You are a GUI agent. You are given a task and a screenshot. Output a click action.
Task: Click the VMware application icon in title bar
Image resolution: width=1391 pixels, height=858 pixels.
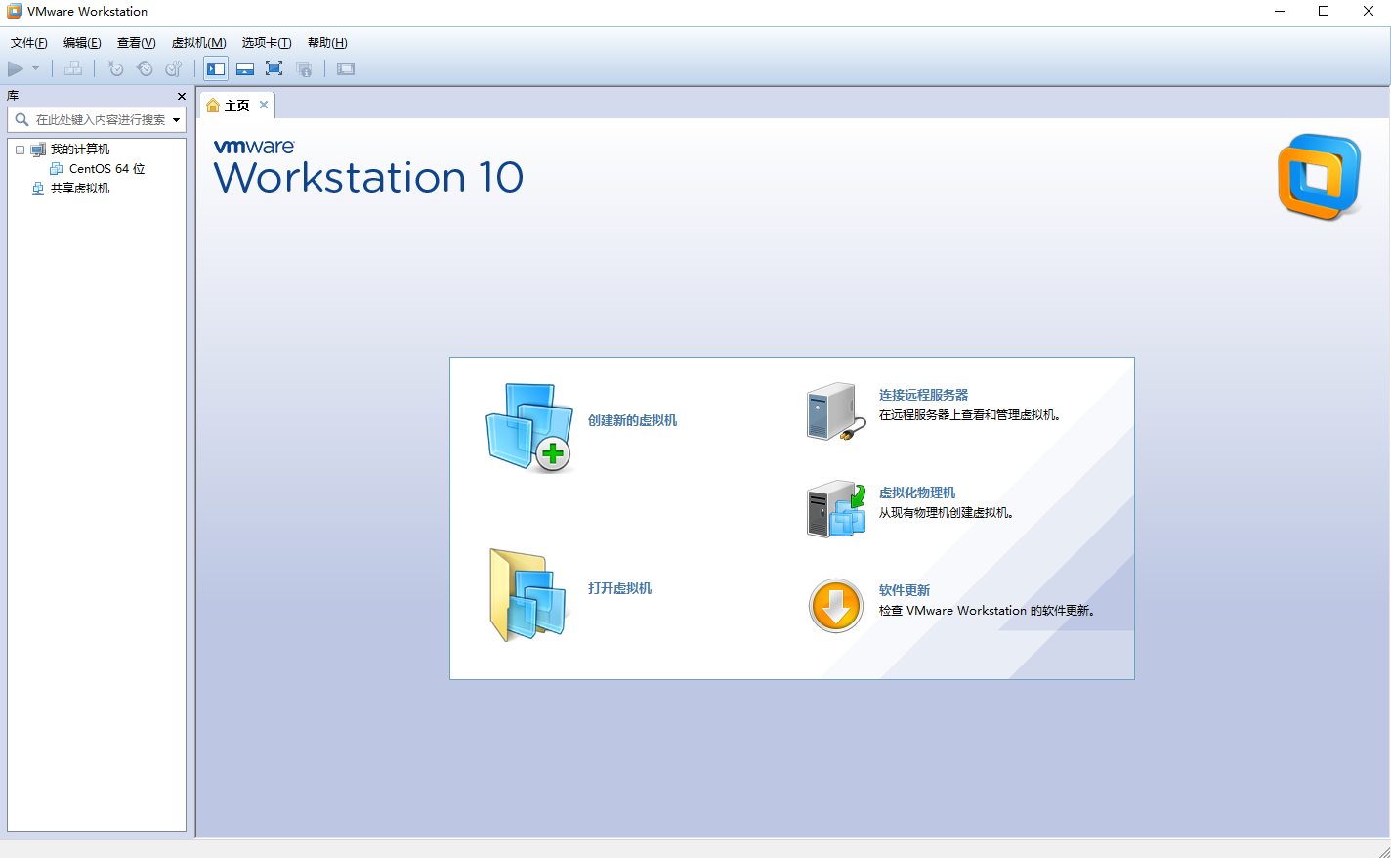pyautogui.click(x=15, y=12)
